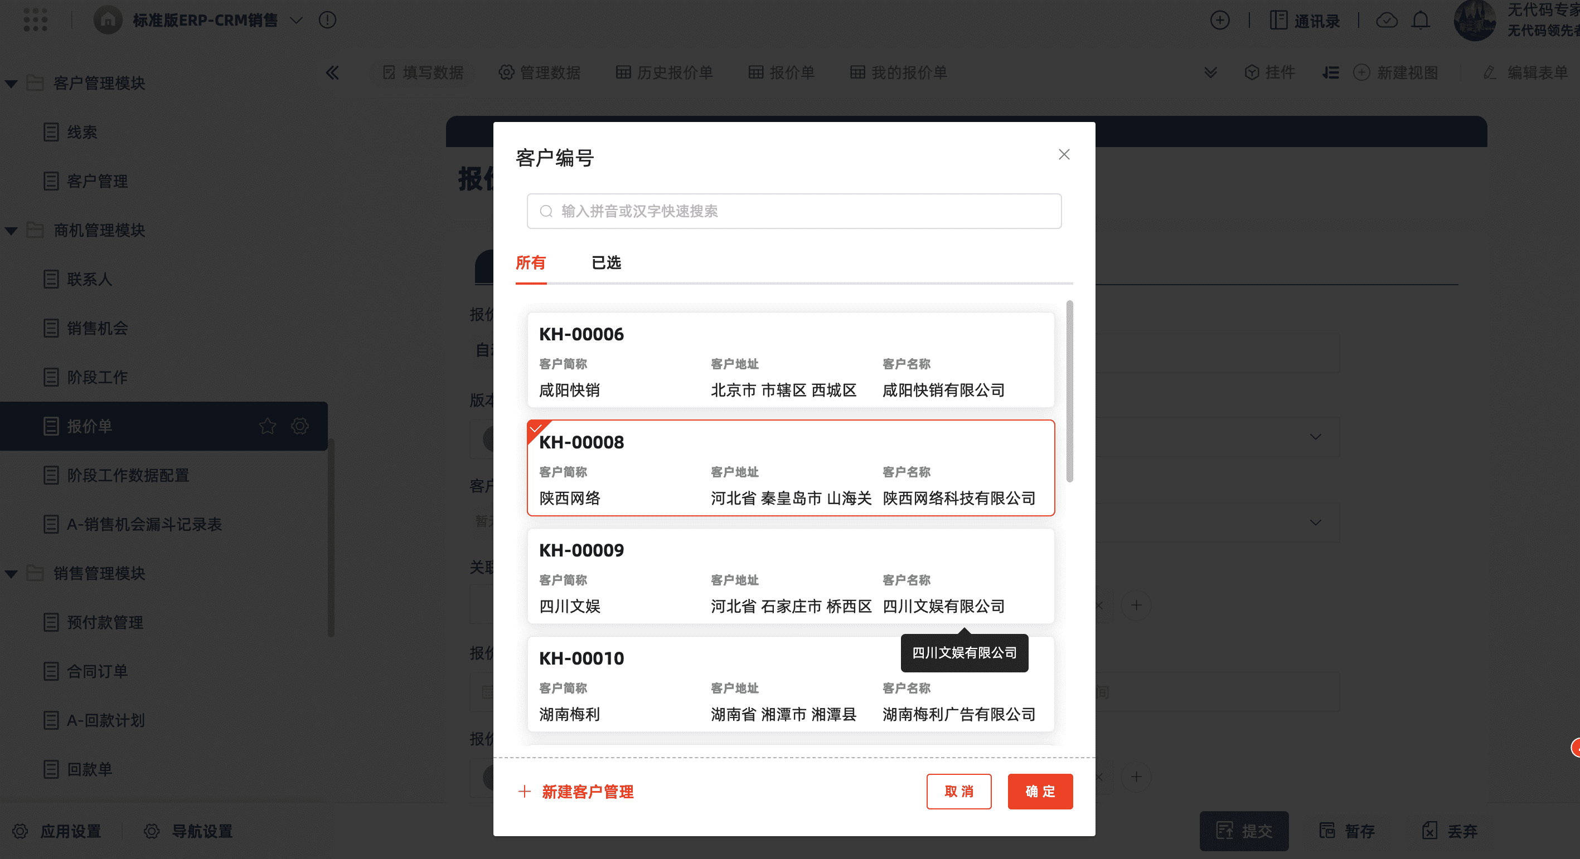Click the customer search input field
Screen dimensions: 1580x859
pos(794,211)
